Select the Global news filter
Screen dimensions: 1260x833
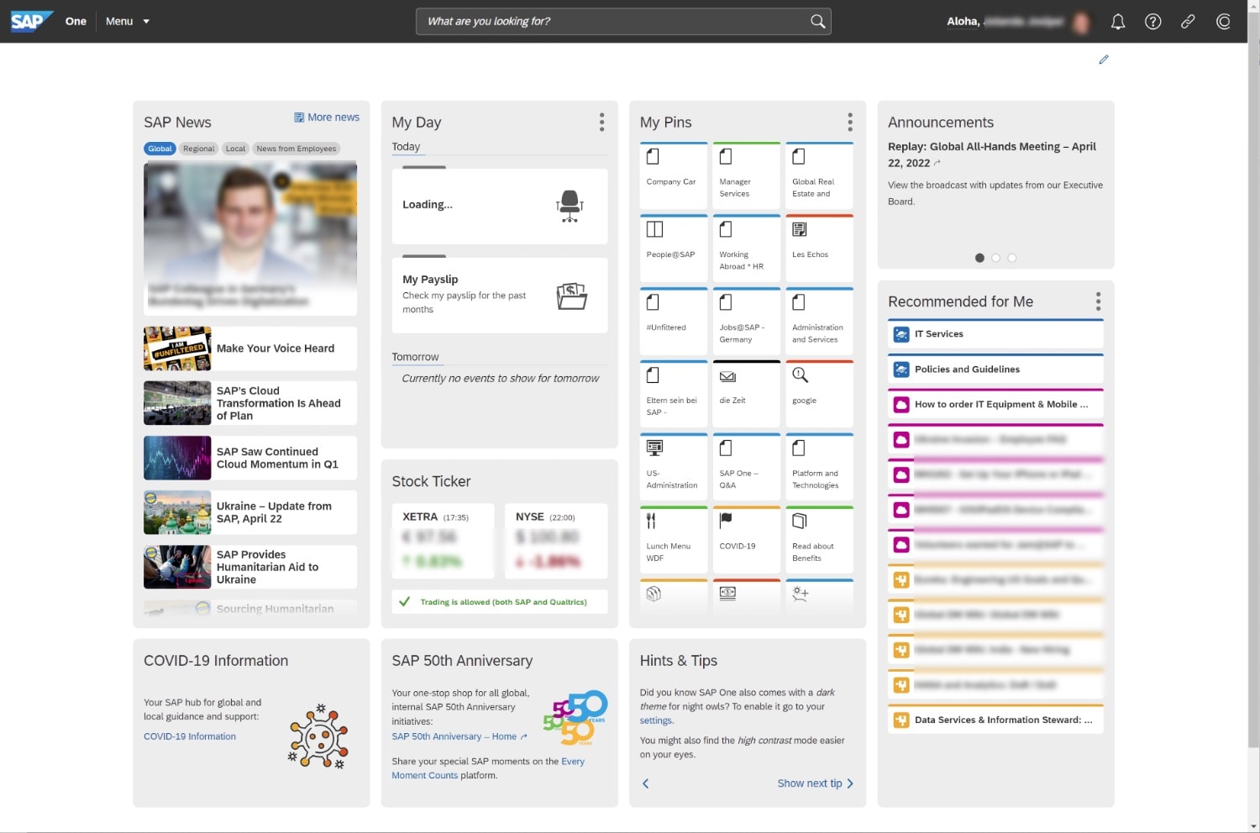click(x=160, y=149)
